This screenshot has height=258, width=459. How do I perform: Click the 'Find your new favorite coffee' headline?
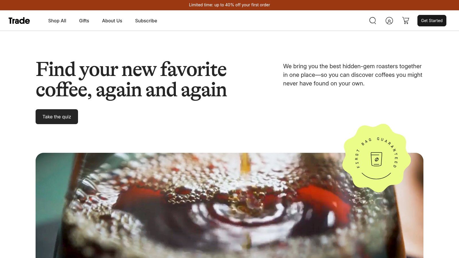131,80
